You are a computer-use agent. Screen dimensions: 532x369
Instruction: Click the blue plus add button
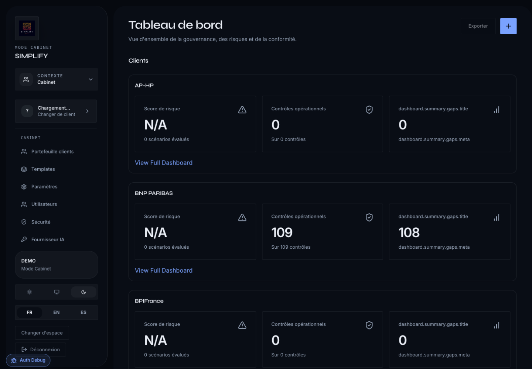508,26
